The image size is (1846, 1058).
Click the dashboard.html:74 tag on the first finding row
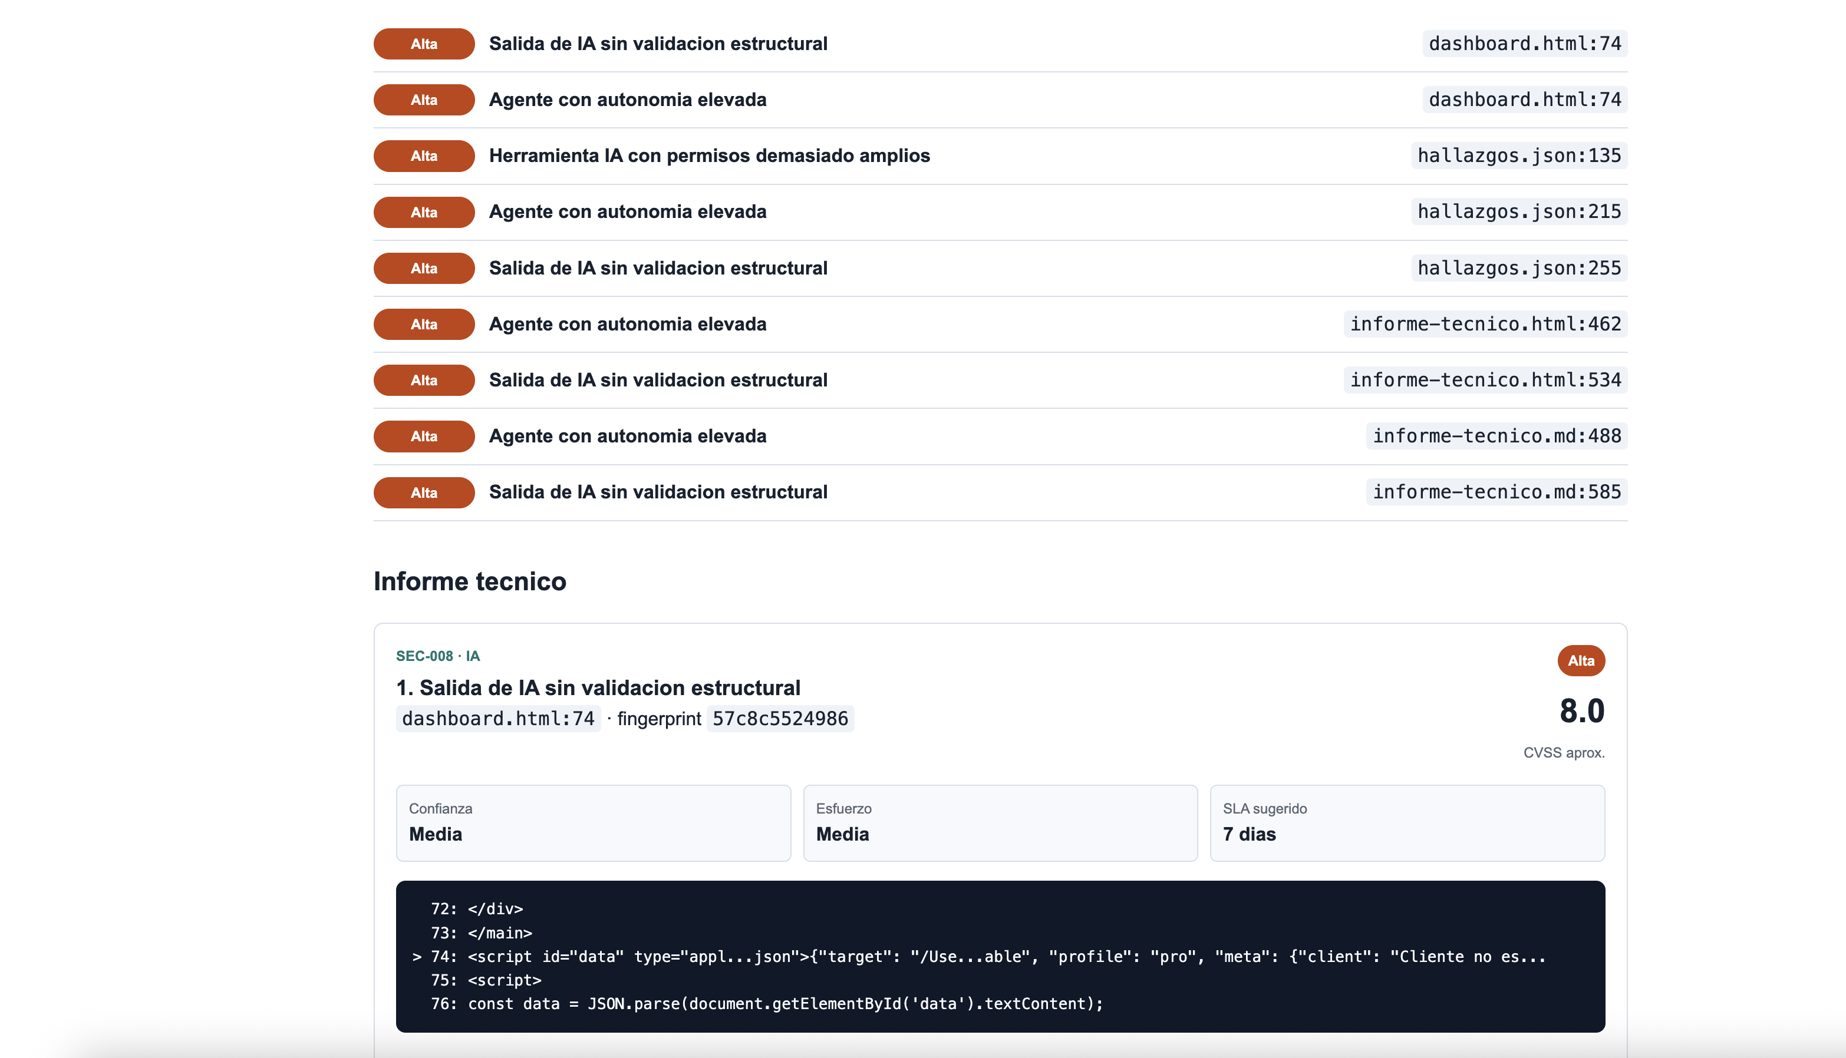1525,44
